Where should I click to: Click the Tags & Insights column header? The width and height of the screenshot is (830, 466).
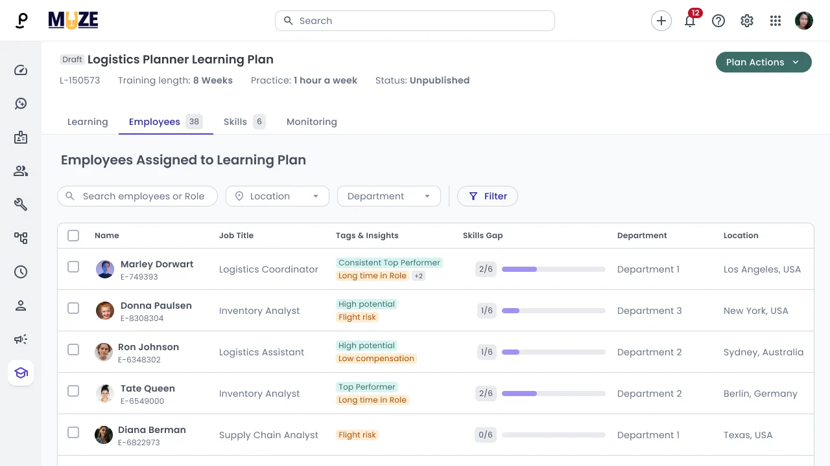[x=367, y=236]
